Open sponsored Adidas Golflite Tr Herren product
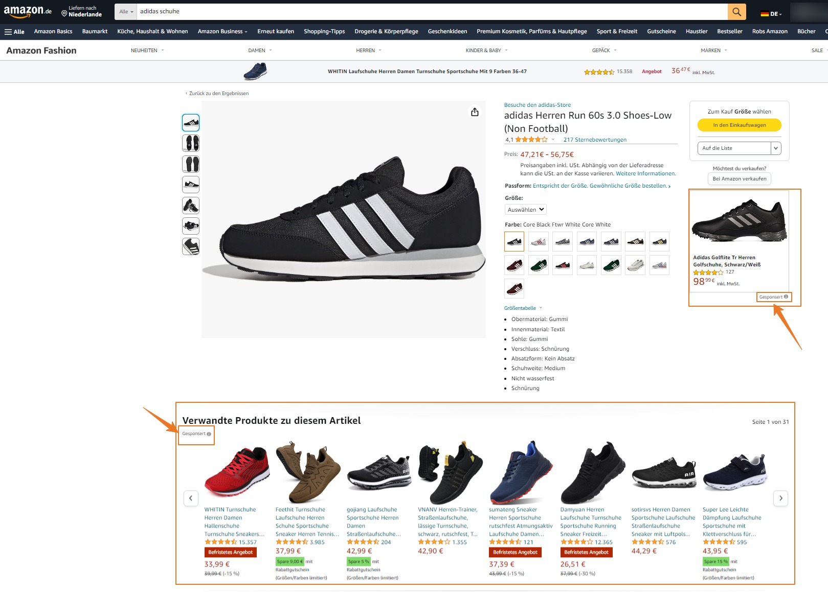The width and height of the screenshot is (828, 592). 727,261
